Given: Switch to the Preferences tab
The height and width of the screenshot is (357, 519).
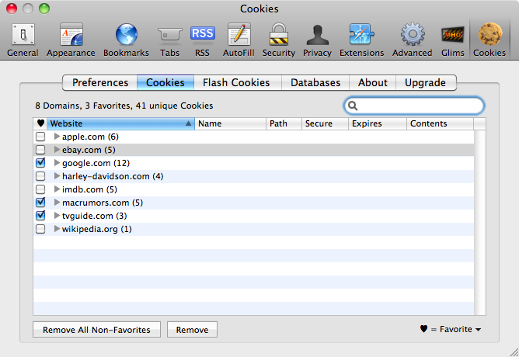Looking at the screenshot, I should click(100, 82).
